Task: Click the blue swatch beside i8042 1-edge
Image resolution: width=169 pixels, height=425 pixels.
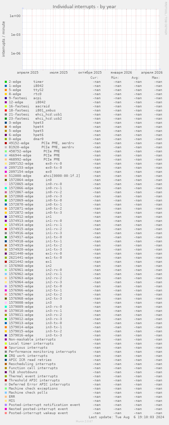Action: (x=6, y=86)
